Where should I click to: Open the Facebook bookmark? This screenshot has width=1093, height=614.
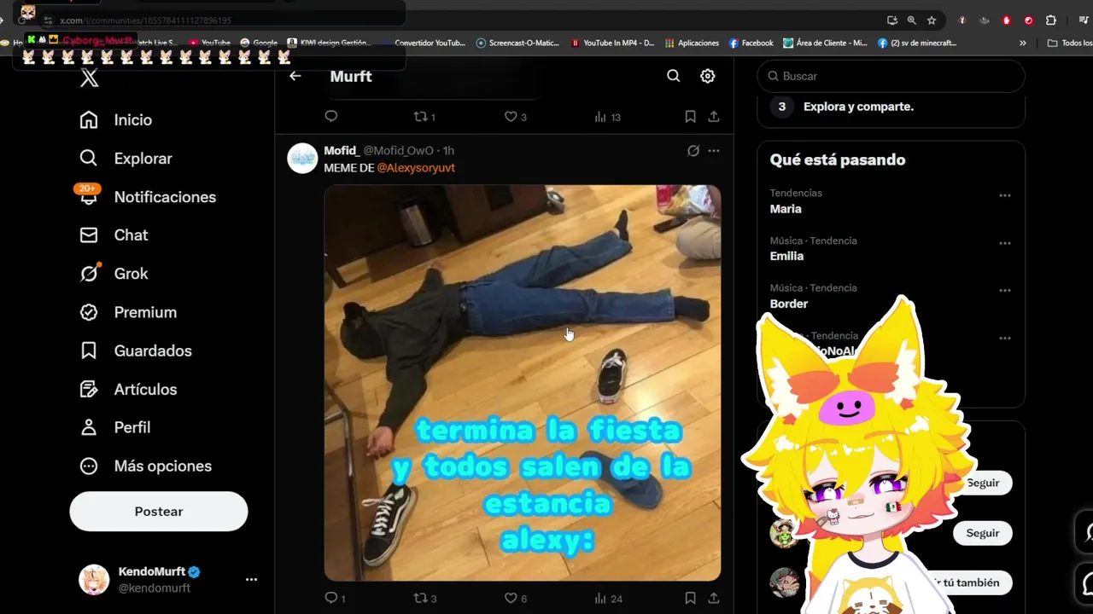pyautogui.click(x=751, y=43)
